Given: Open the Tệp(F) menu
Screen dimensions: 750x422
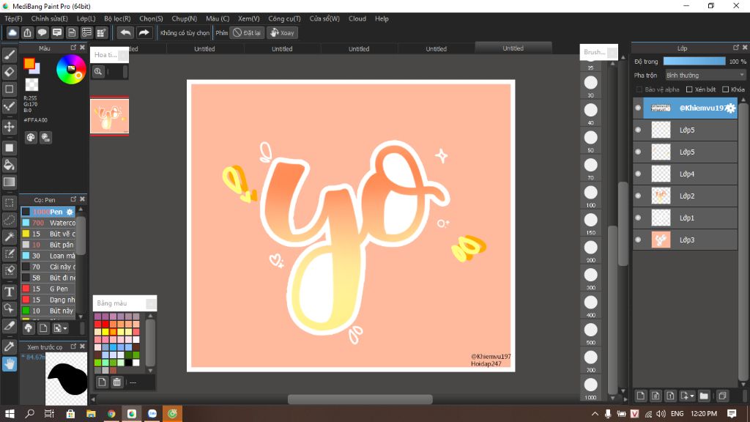Looking at the screenshot, I should (13, 18).
